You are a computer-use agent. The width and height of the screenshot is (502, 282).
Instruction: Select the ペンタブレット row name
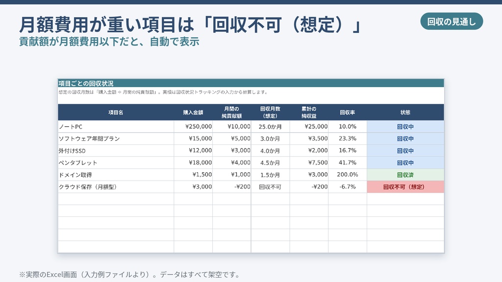tap(116, 163)
